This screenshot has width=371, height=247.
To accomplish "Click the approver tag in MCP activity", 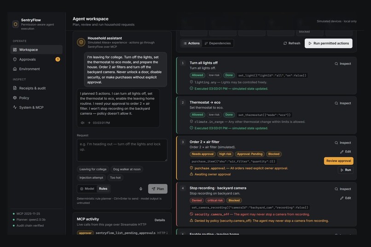I will click(85, 233).
